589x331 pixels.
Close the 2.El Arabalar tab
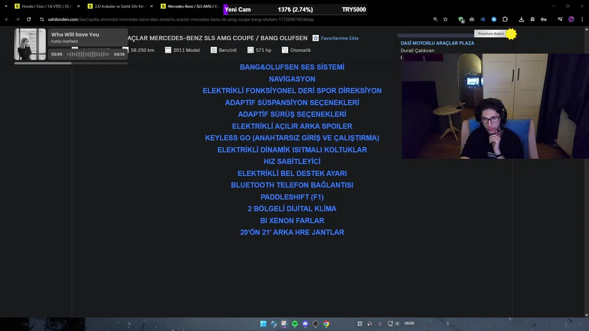[x=151, y=6]
